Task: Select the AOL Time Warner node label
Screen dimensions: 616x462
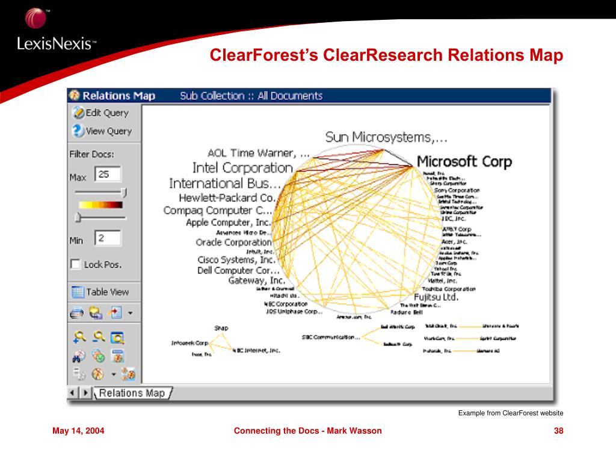Action: click(259, 153)
